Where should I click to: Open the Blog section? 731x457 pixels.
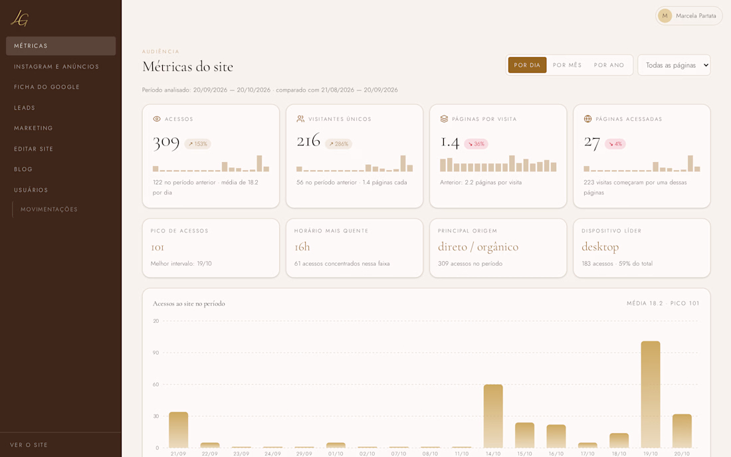[61, 169]
